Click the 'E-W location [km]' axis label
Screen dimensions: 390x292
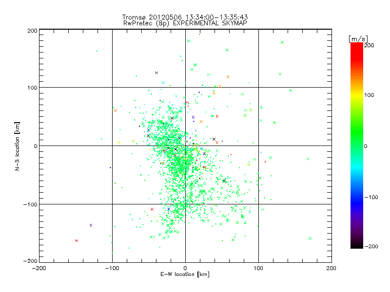coord(185,274)
